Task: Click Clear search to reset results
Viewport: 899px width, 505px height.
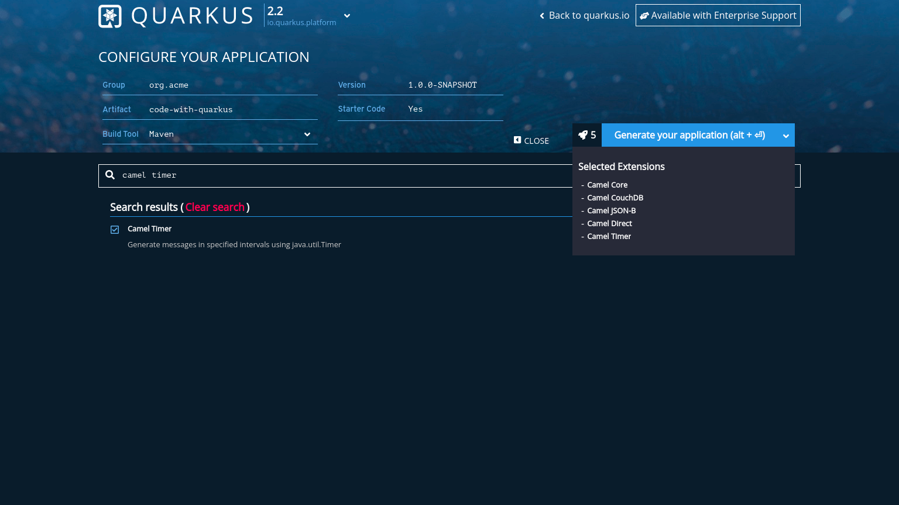Action: (x=215, y=207)
